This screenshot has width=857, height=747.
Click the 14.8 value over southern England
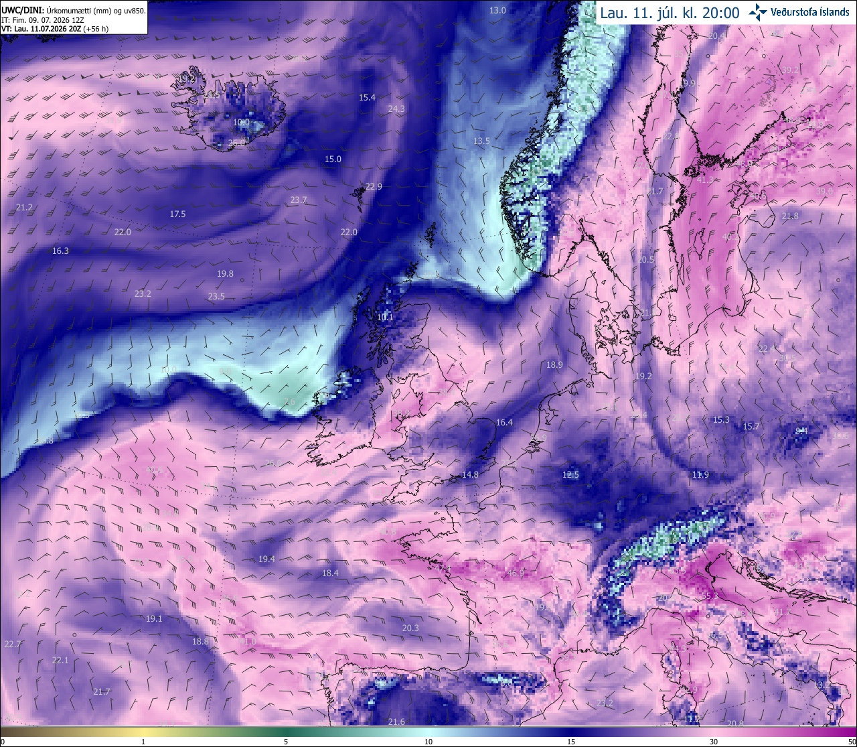[x=470, y=474]
